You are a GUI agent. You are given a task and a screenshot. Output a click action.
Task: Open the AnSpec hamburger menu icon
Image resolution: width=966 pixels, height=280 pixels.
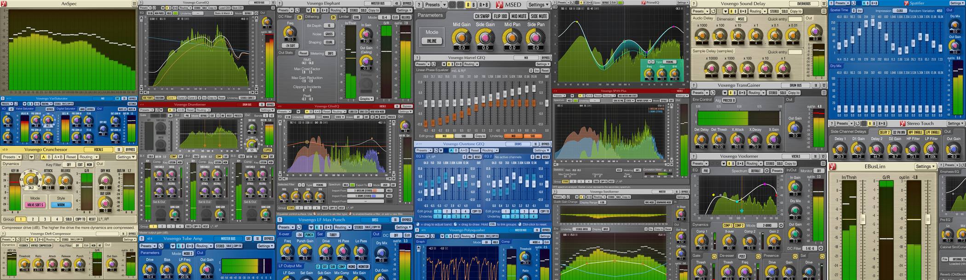(134, 4)
